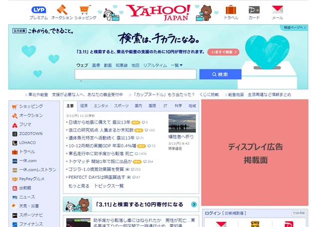This screenshot has height=227, width=319.
Task: Open the 犠牲者へ祈り news thumbnail
Action: [x=182, y=123]
